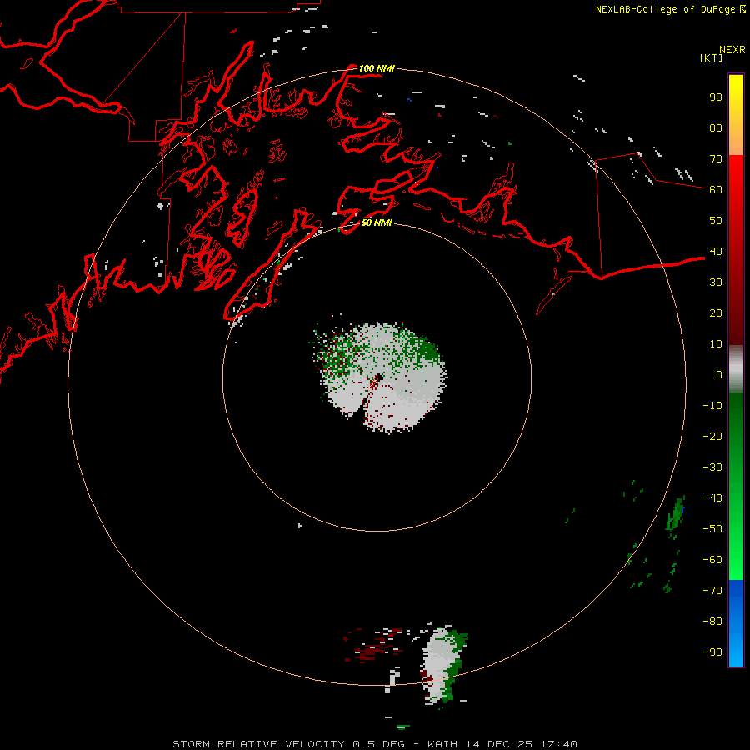750x750 pixels.
Task: Click the green echo cluster at the far right edge
Action: coord(675,515)
